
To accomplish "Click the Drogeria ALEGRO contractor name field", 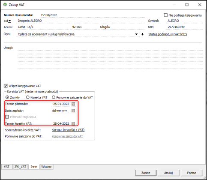I will pyautogui.click(x=81, y=21).
